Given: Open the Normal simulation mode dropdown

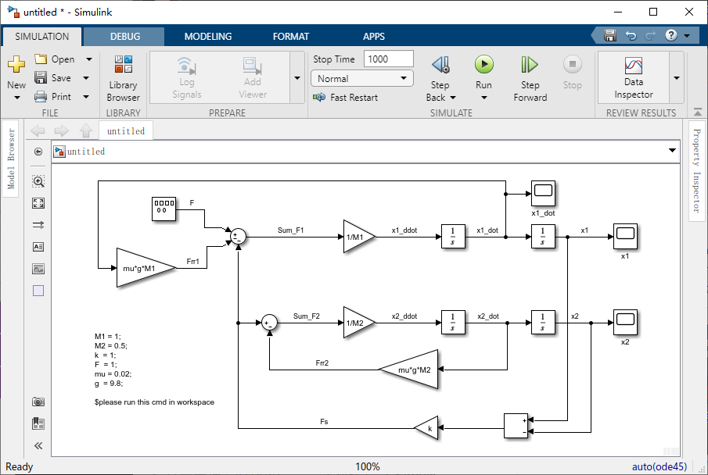Looking at the screenshot, I should [x=362, y=78].
